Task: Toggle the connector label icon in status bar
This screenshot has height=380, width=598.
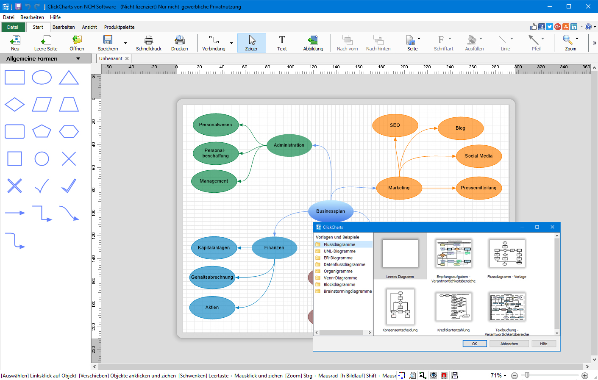Action: [423, 375]
